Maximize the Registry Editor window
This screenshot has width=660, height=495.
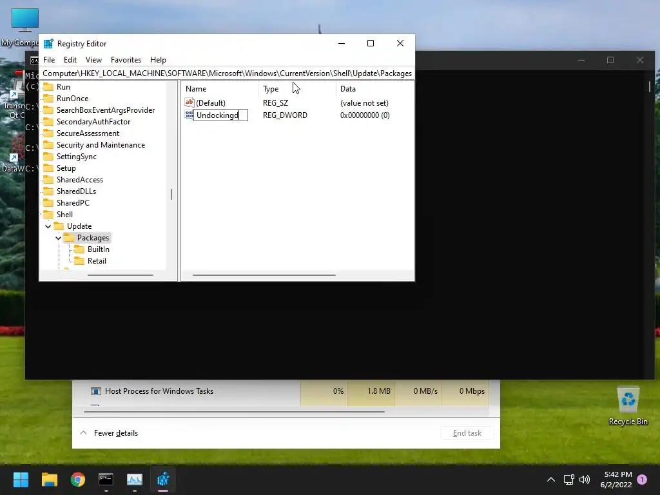coord(371,43)
